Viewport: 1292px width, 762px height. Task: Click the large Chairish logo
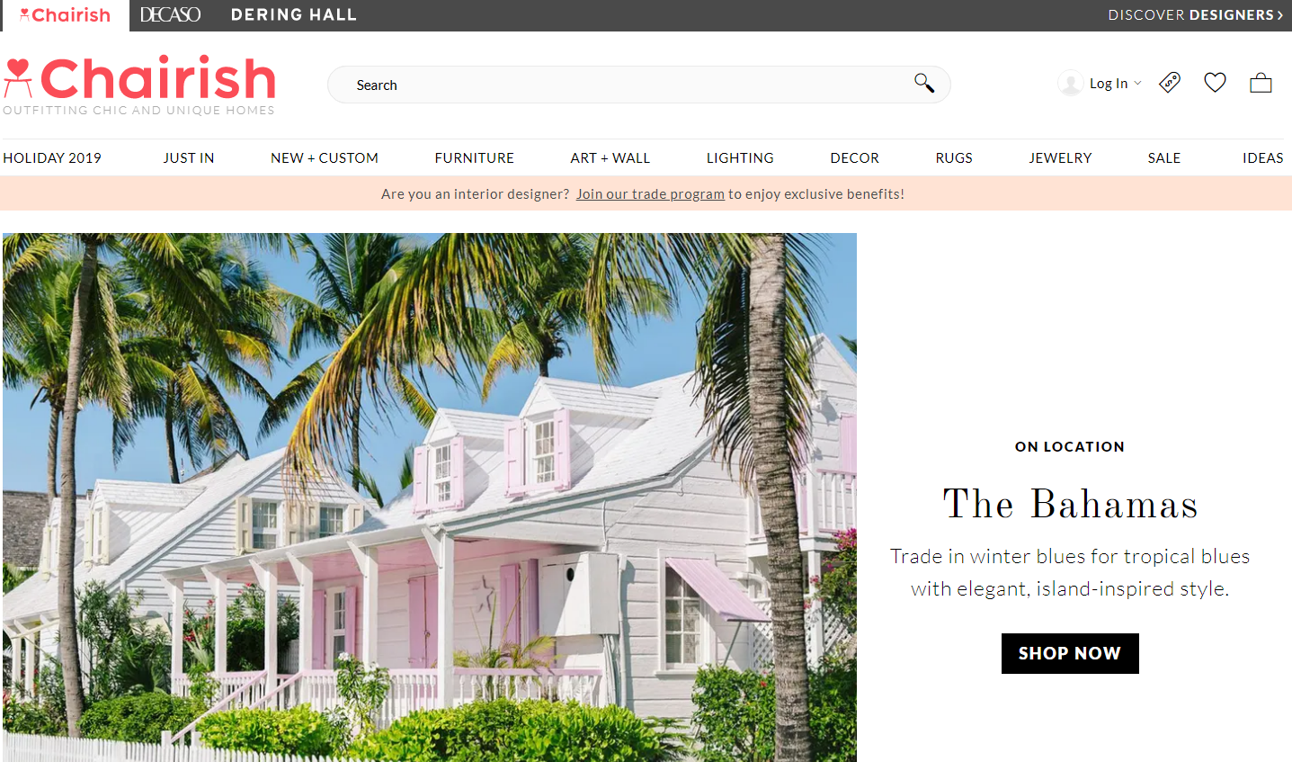click(x=139, y=85)
